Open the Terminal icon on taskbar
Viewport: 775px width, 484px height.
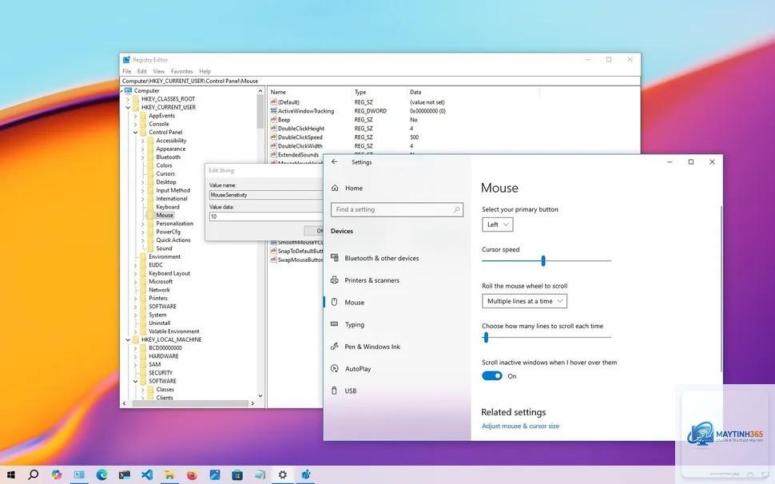125,474
